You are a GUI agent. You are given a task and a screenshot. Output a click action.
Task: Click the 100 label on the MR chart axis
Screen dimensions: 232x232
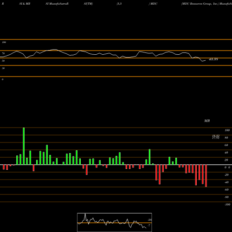click(x=227, y=130)
